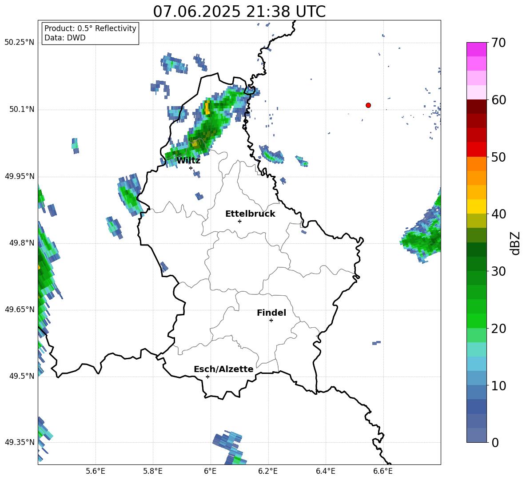
Task: Click the 6°E longitude label
Action: 210,471
